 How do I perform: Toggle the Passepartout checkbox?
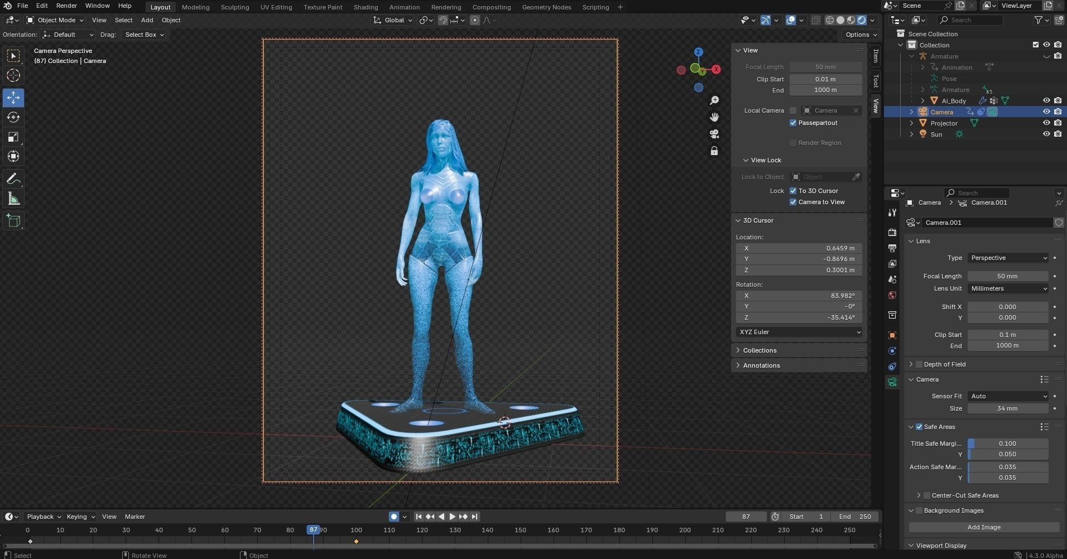coord(793,123)
